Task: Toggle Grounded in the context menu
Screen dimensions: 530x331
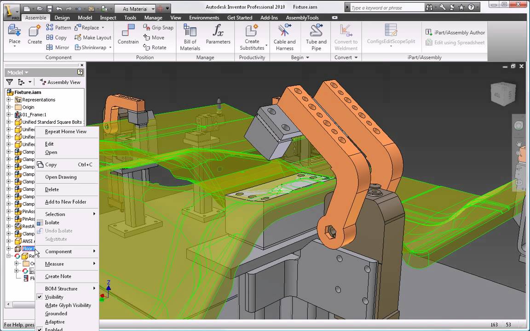Action: [x=56, y=314]
